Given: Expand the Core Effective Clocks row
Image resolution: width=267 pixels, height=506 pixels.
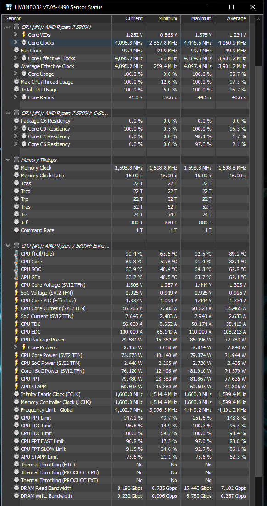Looking at the screenshot, I should 16,58.
